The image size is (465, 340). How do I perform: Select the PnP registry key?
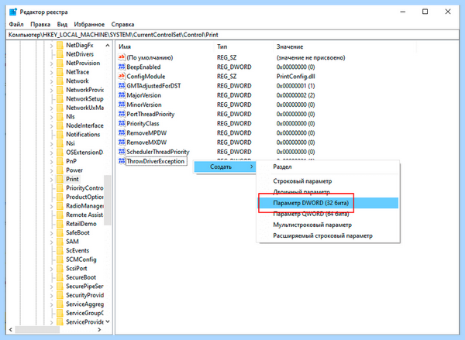tap(71, 161)
